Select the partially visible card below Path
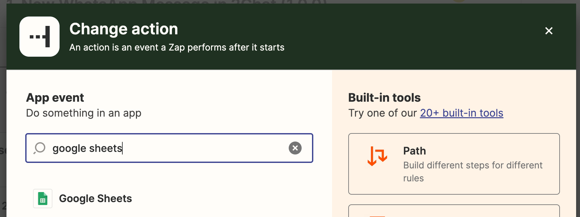Viewport: 580px width, 217px height. click(x=454, y=211)
